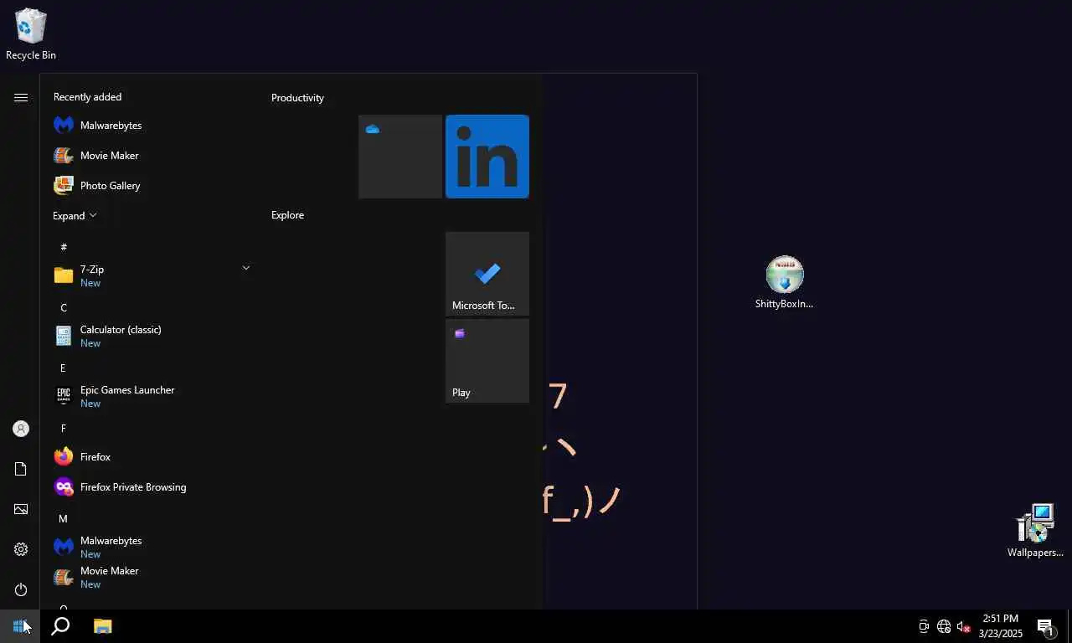
Task: Open the clock showing 2:51 PM
Action: (x=1001, y=626)
